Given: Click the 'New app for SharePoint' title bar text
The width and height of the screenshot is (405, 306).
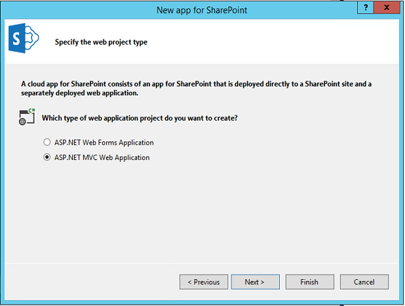Looking at the screenshot, I should pyautogui.click(x=202, y=10).
